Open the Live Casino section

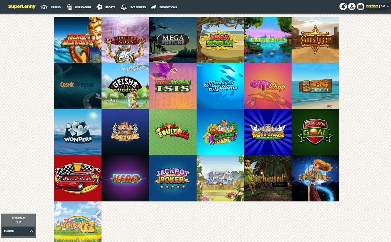[x=79, y=7]
